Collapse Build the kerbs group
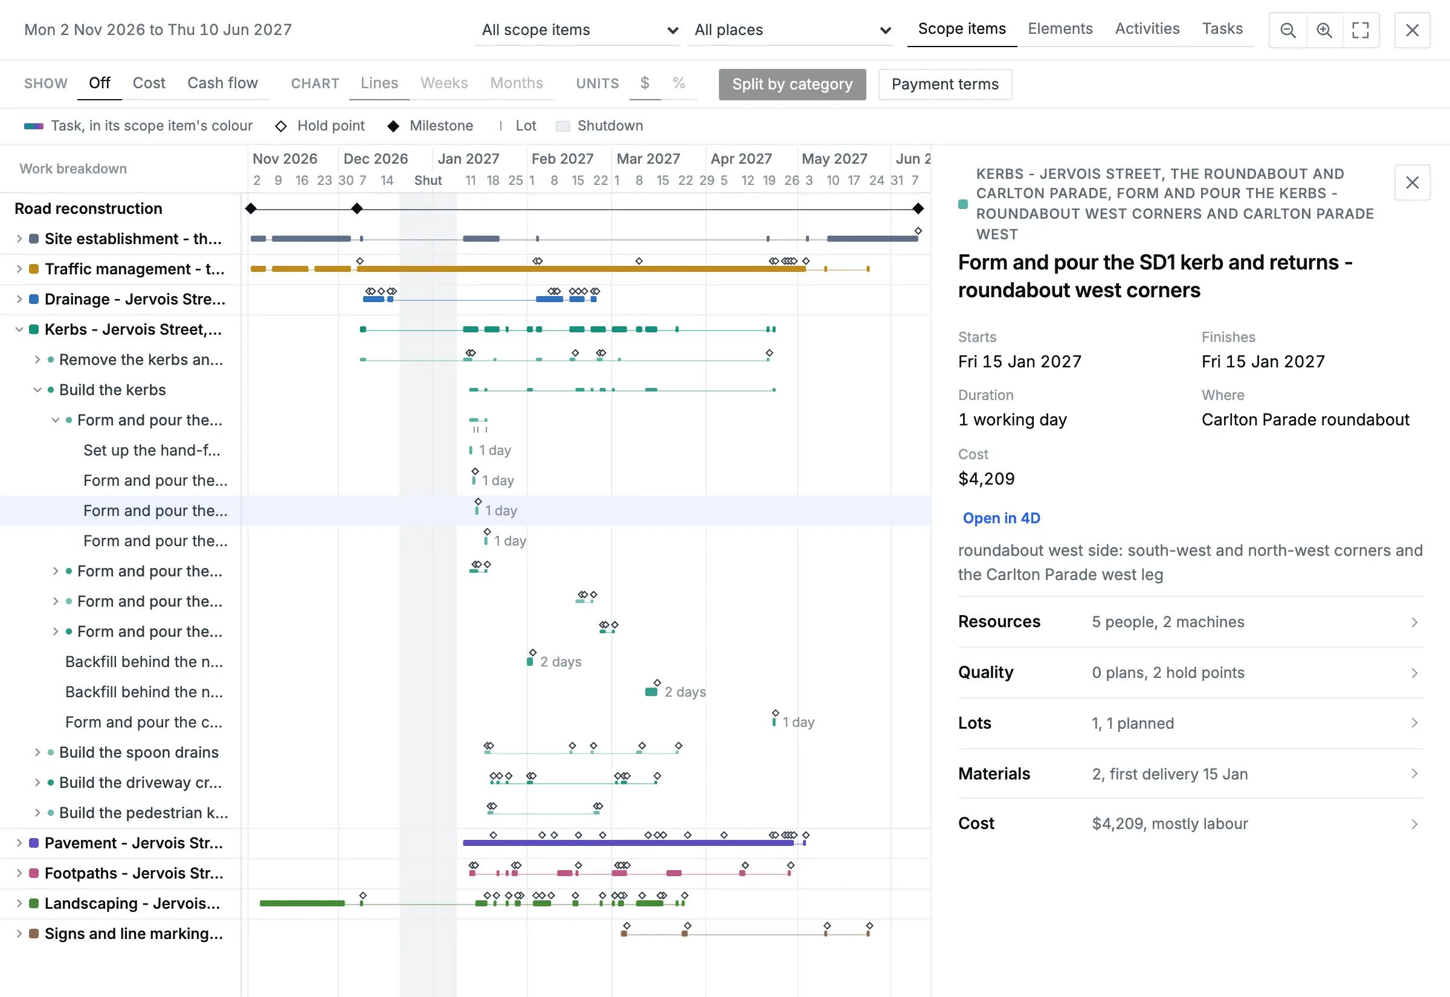The width and height of the screenshot is (1450, 997). point(37,390)
